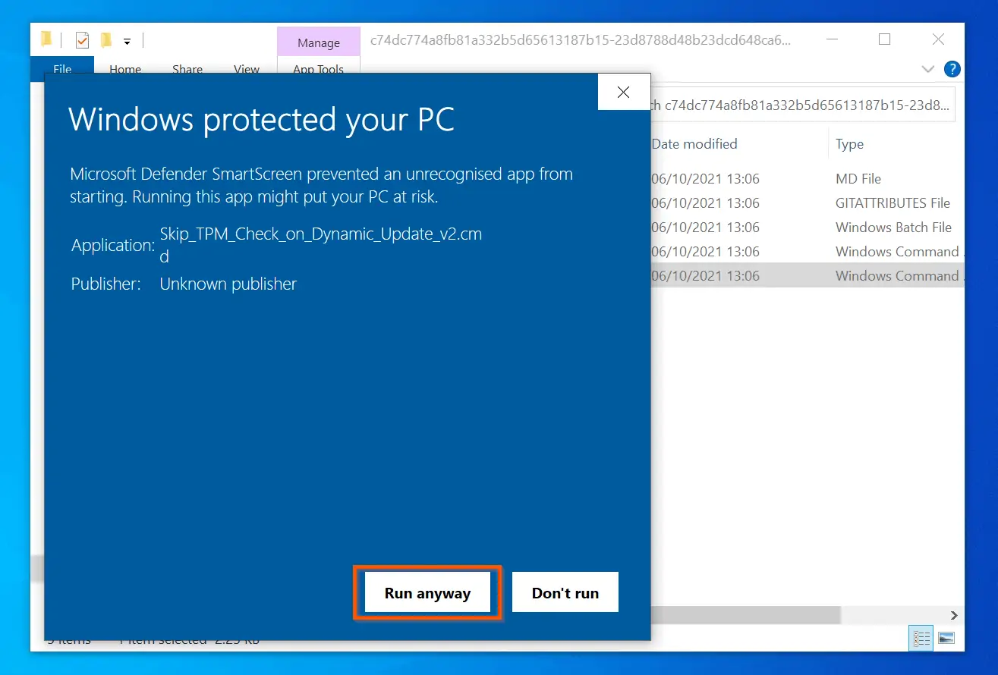Image resolution: width=998 pixels, height=675 pixels.
Task: Select the GITATTRIBUTES File row
Action: coord(808,203)
